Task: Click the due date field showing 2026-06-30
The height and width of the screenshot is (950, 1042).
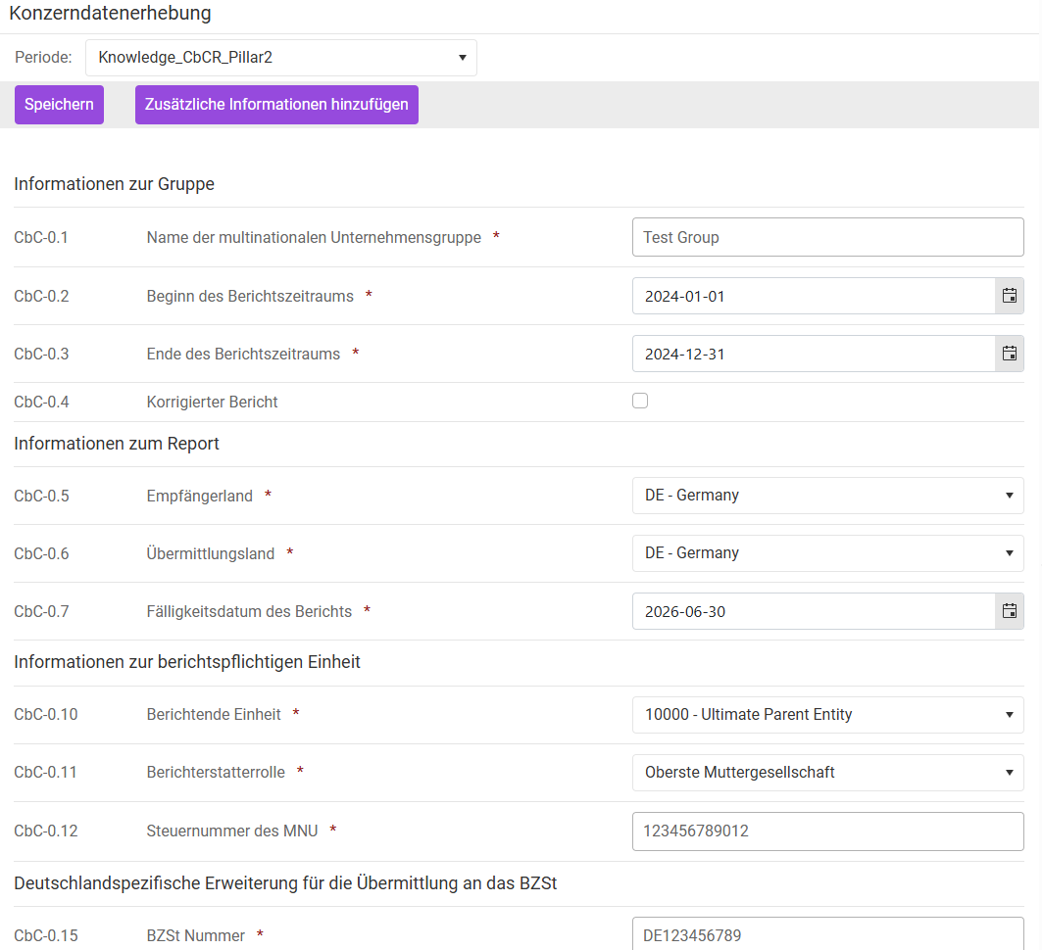Action: (x=813, y=611)
